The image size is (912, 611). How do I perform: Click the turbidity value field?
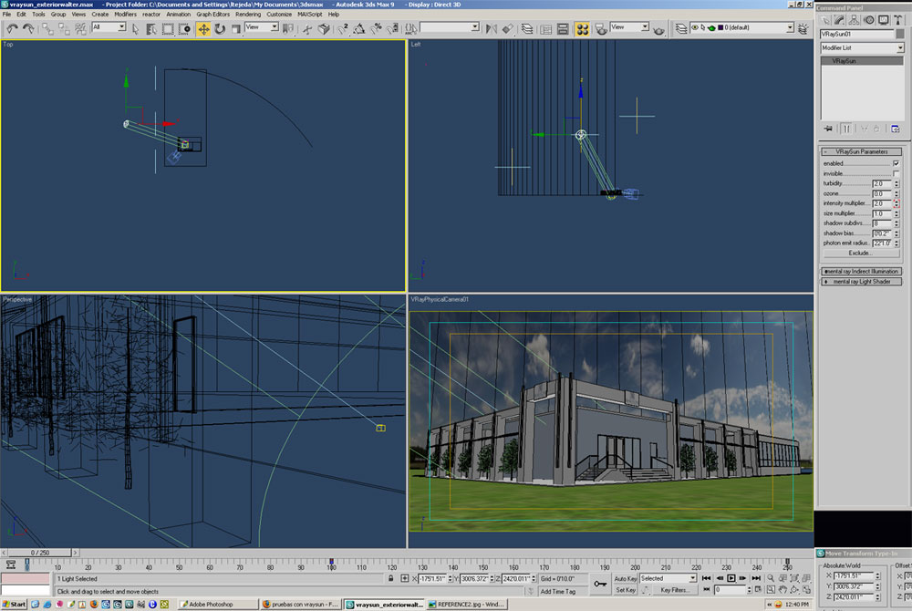pyautogui.click(x=882, y=183)
